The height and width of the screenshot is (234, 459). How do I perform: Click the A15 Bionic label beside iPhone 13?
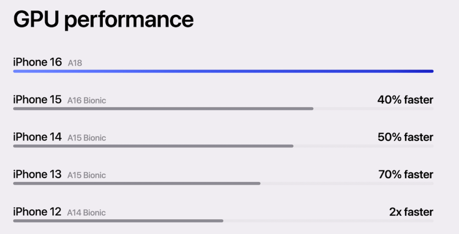(87, 175)
